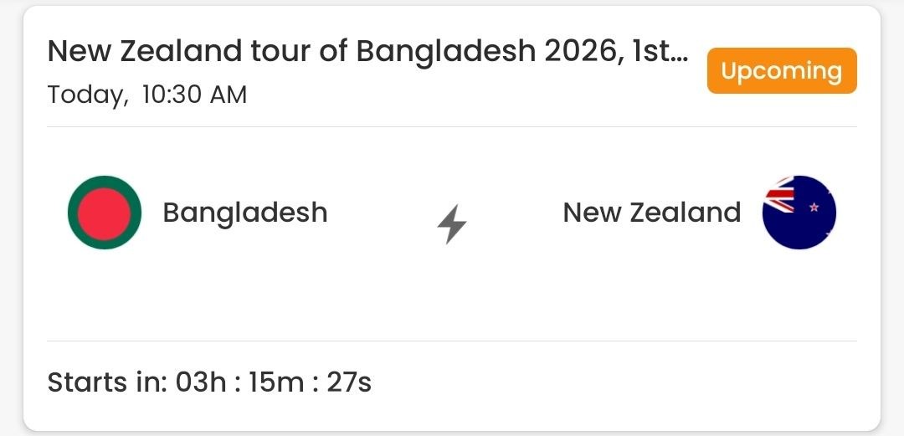Click the red star on New Zealand flag
The height and width of the screenshot is (436, 904).
(x=813, y=208)
